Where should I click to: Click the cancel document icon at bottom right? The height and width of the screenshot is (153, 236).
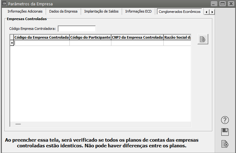pos(225,144)
